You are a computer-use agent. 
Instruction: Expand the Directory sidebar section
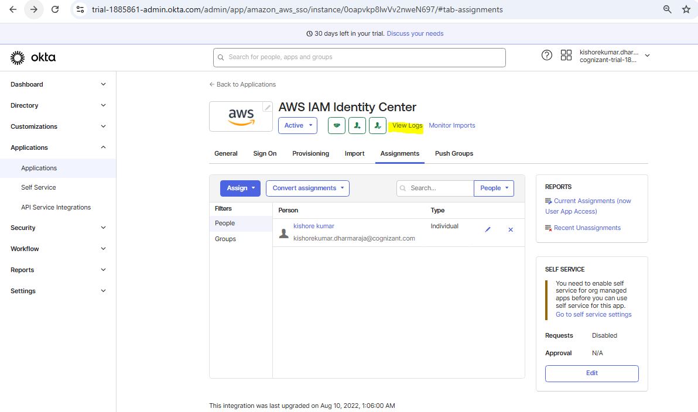coord(58,105)
